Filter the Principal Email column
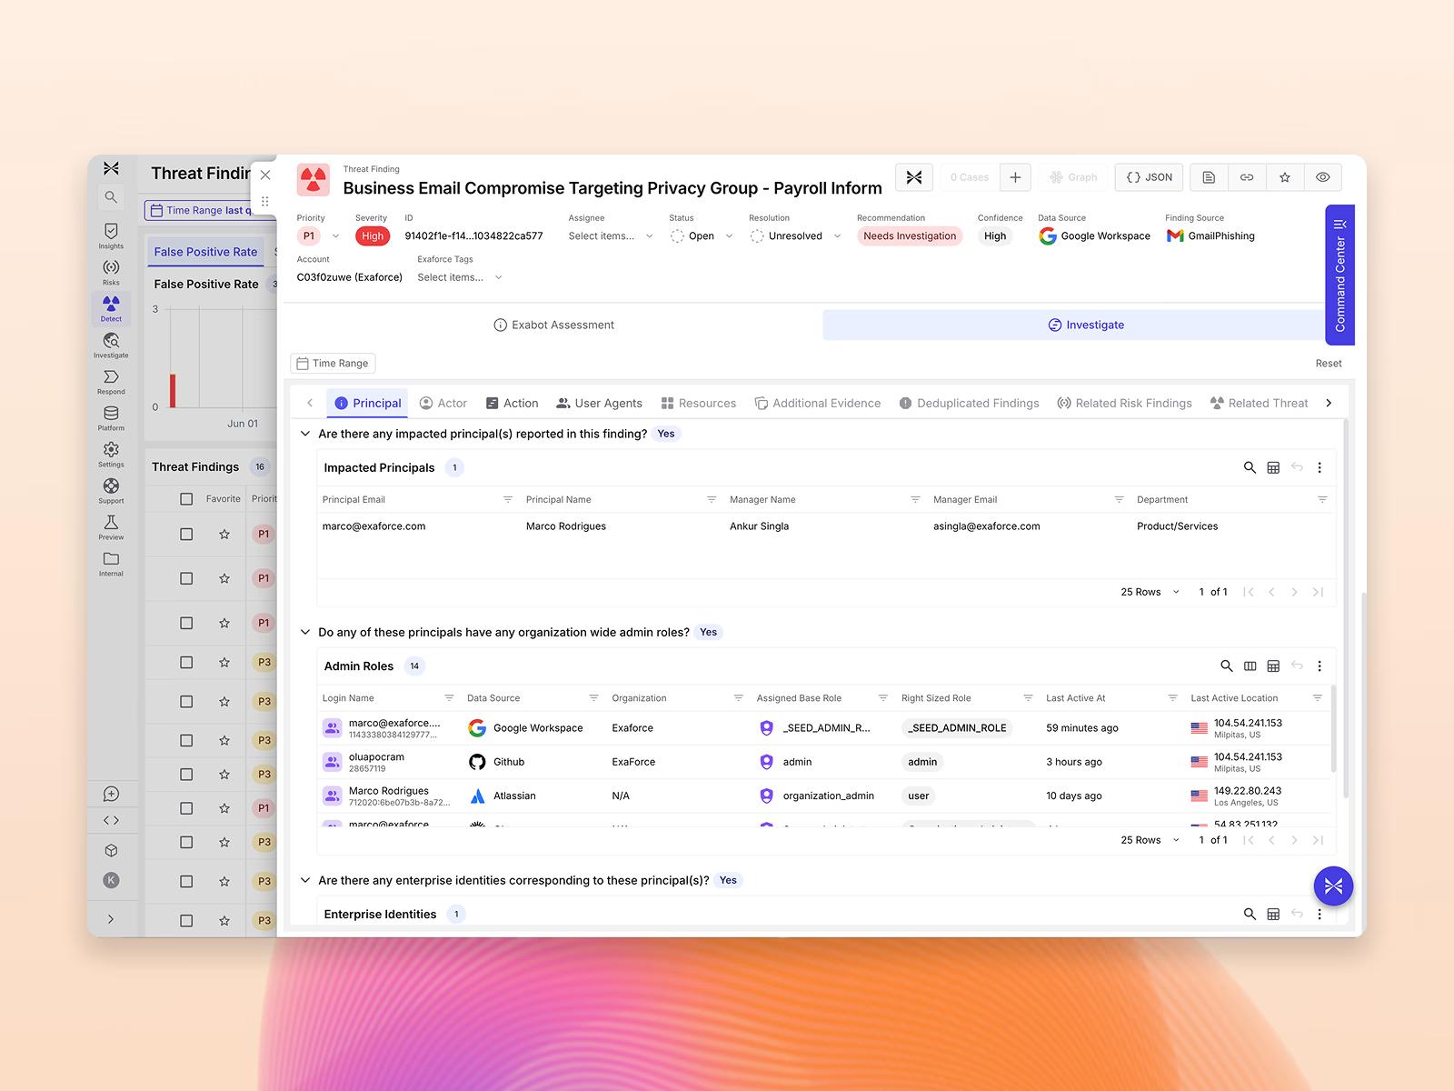1454x1091 pixels. click(x=508, y=499)
